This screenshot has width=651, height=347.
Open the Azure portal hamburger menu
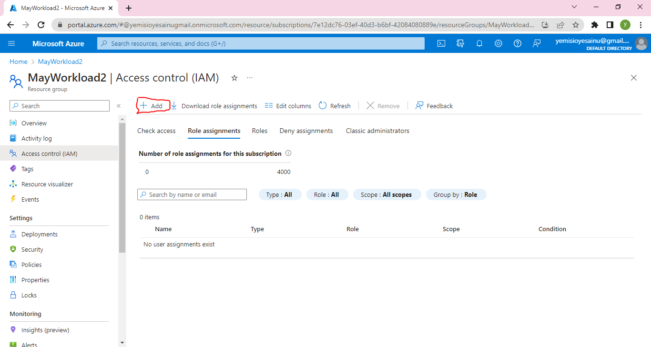coord(12,43)
